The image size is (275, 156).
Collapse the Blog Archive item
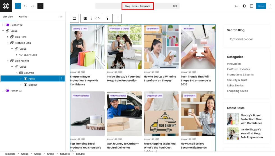pos(7,61)
